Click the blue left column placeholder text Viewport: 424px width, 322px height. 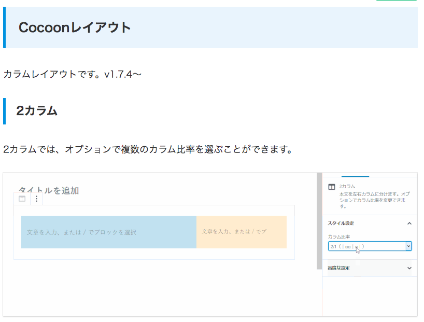[x=81, y=232]
